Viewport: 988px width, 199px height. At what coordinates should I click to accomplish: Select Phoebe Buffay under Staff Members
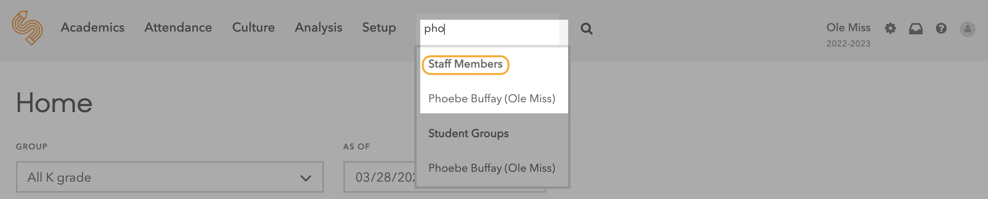492,99
